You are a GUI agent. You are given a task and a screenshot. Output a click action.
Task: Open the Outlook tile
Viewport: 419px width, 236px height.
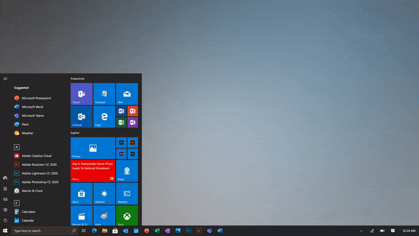[81, 116]
